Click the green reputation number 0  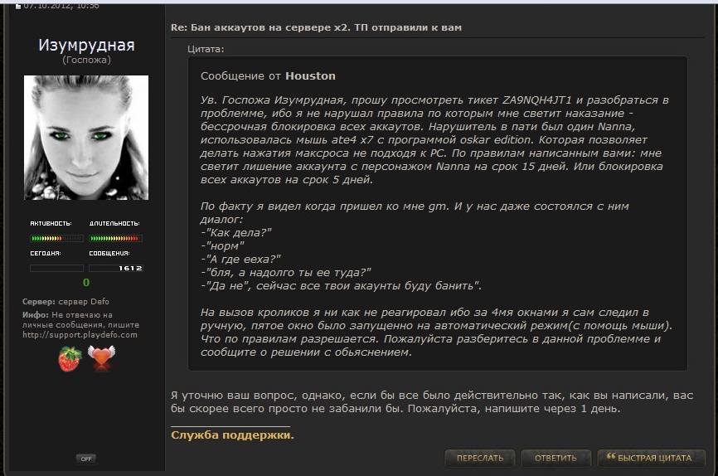(86, 283)
